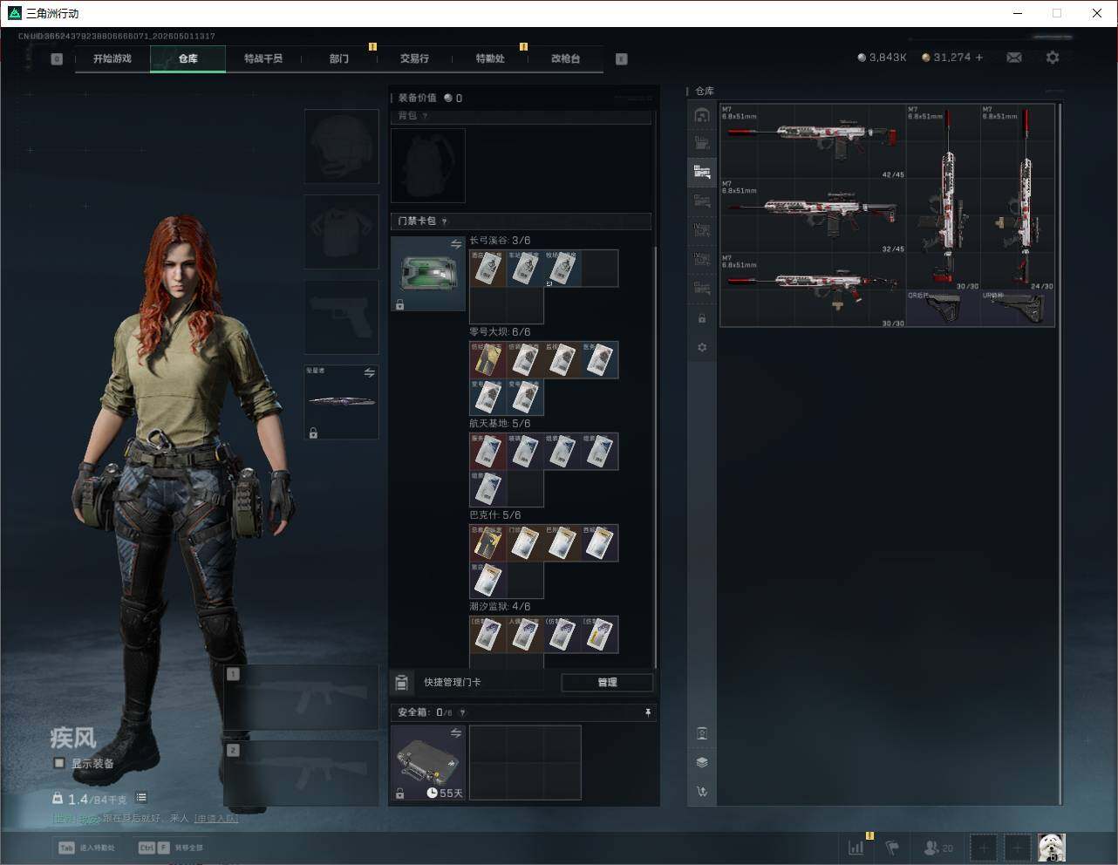Image resolution: width=1118 pixels, height=865 pixels.
Task: Open the top warehouse category icon
Action: pyautogui.click(x=702, y=115)
